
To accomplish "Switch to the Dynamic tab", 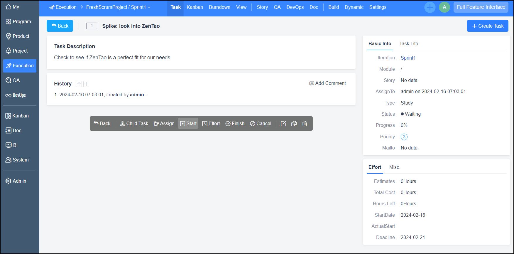I will pos(354,7).
